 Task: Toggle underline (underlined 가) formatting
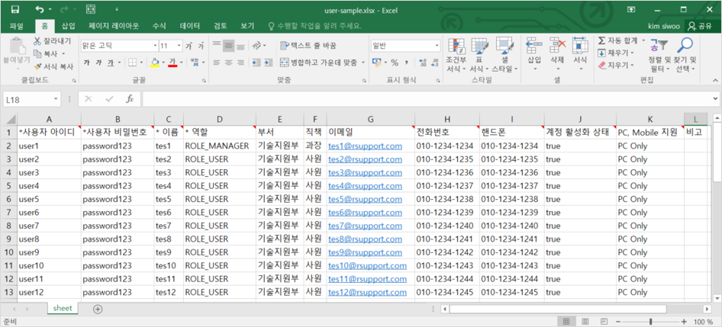[111, 62]
